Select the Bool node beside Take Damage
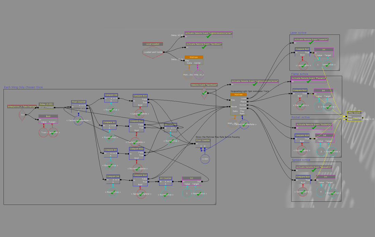The height and width of the screenshot is (237, 375). pos(48,119)
